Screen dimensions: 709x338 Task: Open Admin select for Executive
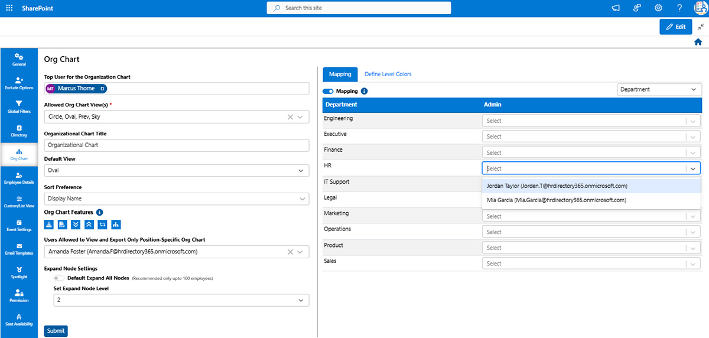591,136
